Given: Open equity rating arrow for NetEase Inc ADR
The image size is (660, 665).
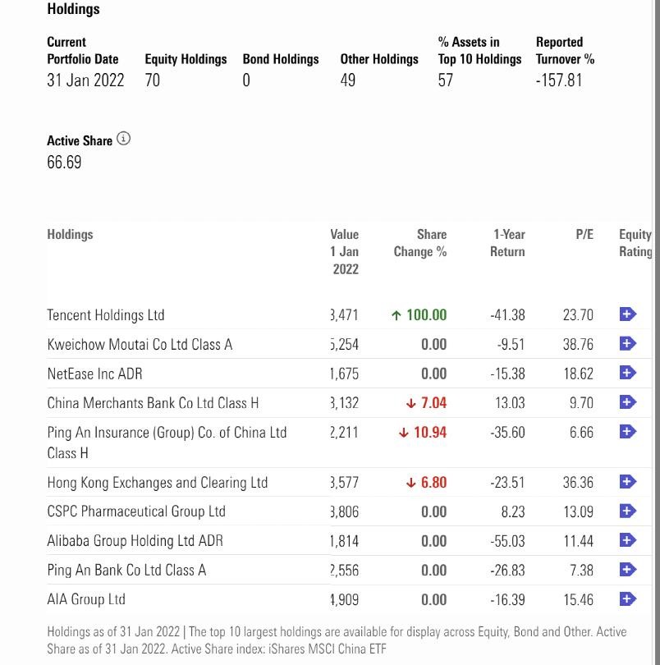Looking at the screenshot, I should pyautogui.click(x=628, y=373).
